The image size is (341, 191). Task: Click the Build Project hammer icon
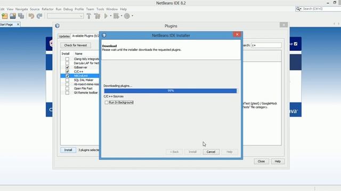click(89, 16)
